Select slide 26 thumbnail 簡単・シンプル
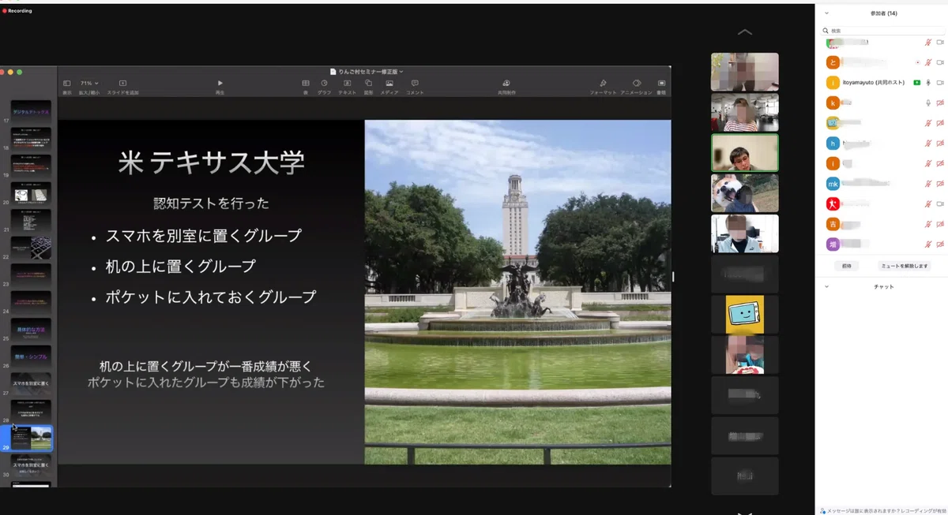The image size is (948, 515). click(31, 356)
